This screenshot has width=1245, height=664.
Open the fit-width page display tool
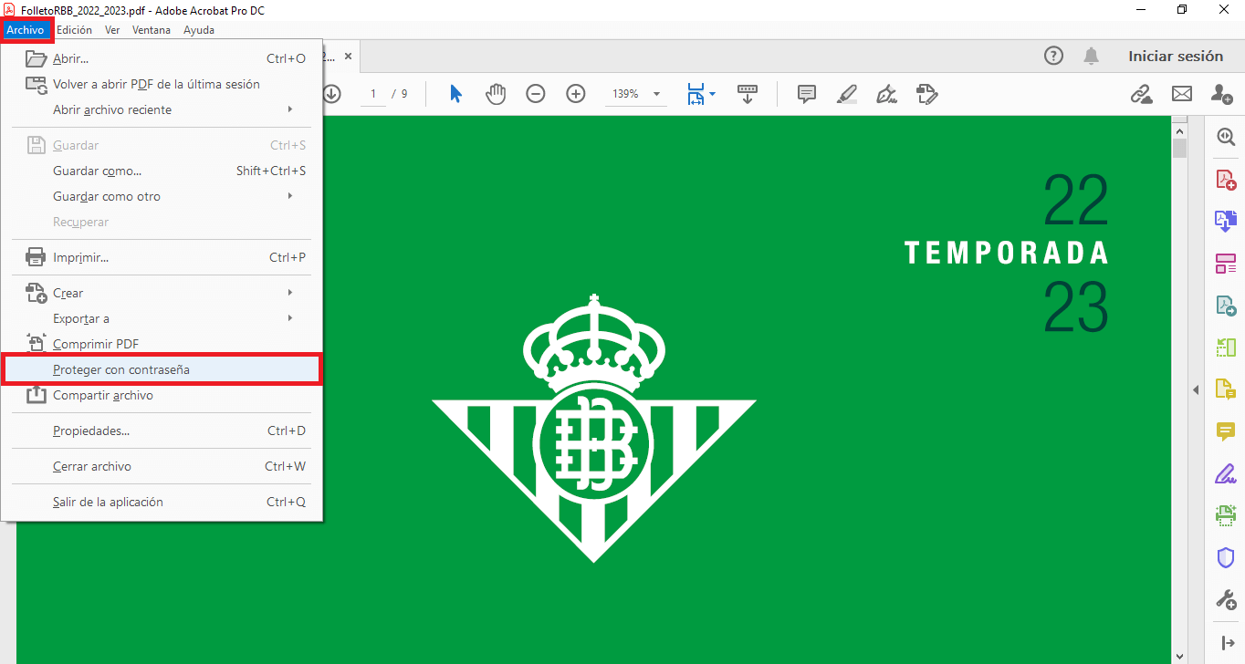tap(696, 94)
